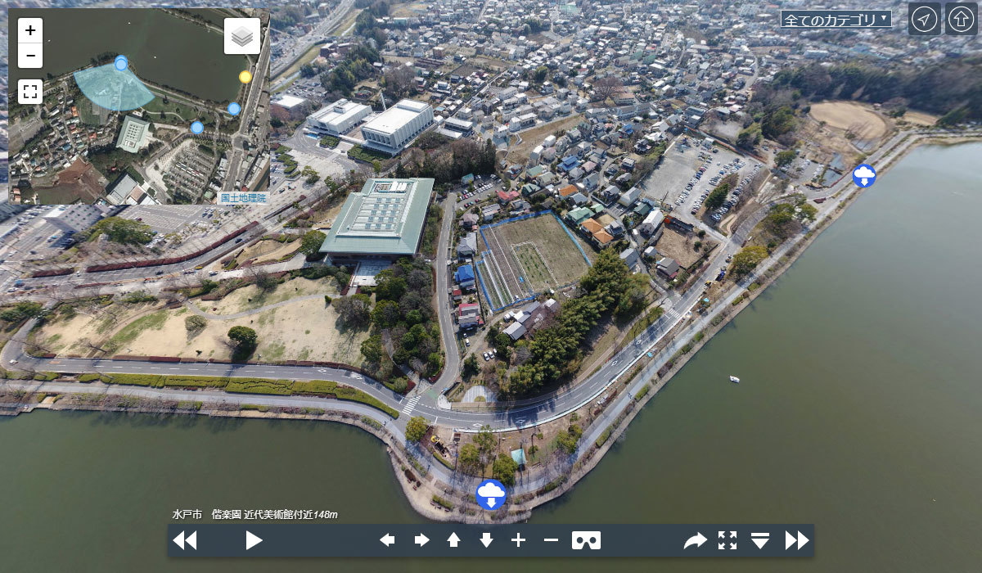Enable VR goggles mode
The image size is (982, 573).
(586, 540)
